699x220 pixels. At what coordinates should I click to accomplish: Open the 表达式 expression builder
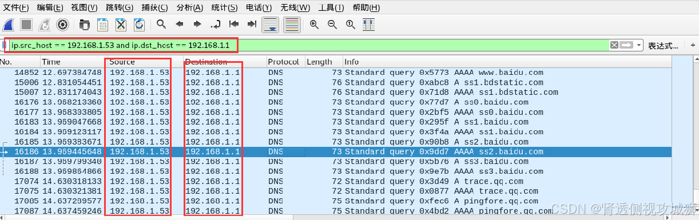tap(664, 45)
